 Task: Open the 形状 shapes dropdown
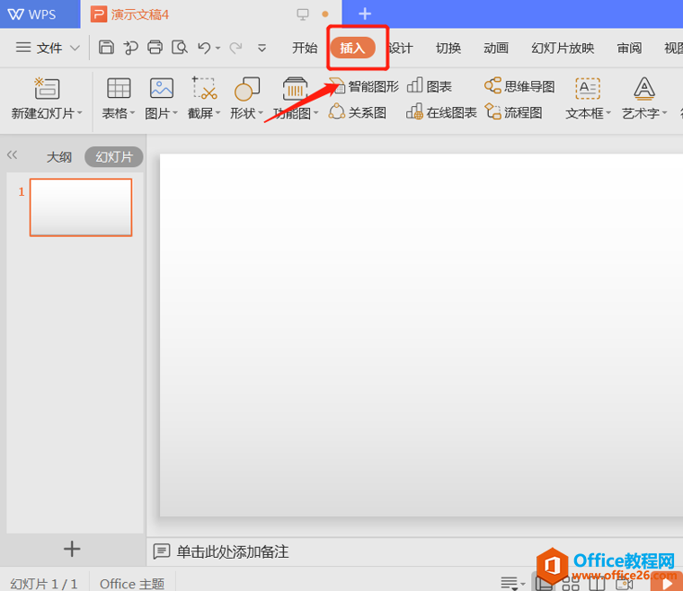point(246,113)
